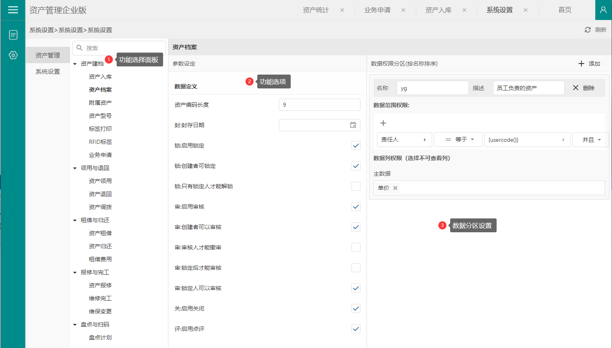Open 维保变更 in the tree
This screenshot has height=348, width=612.
click(x=100, y=311)
